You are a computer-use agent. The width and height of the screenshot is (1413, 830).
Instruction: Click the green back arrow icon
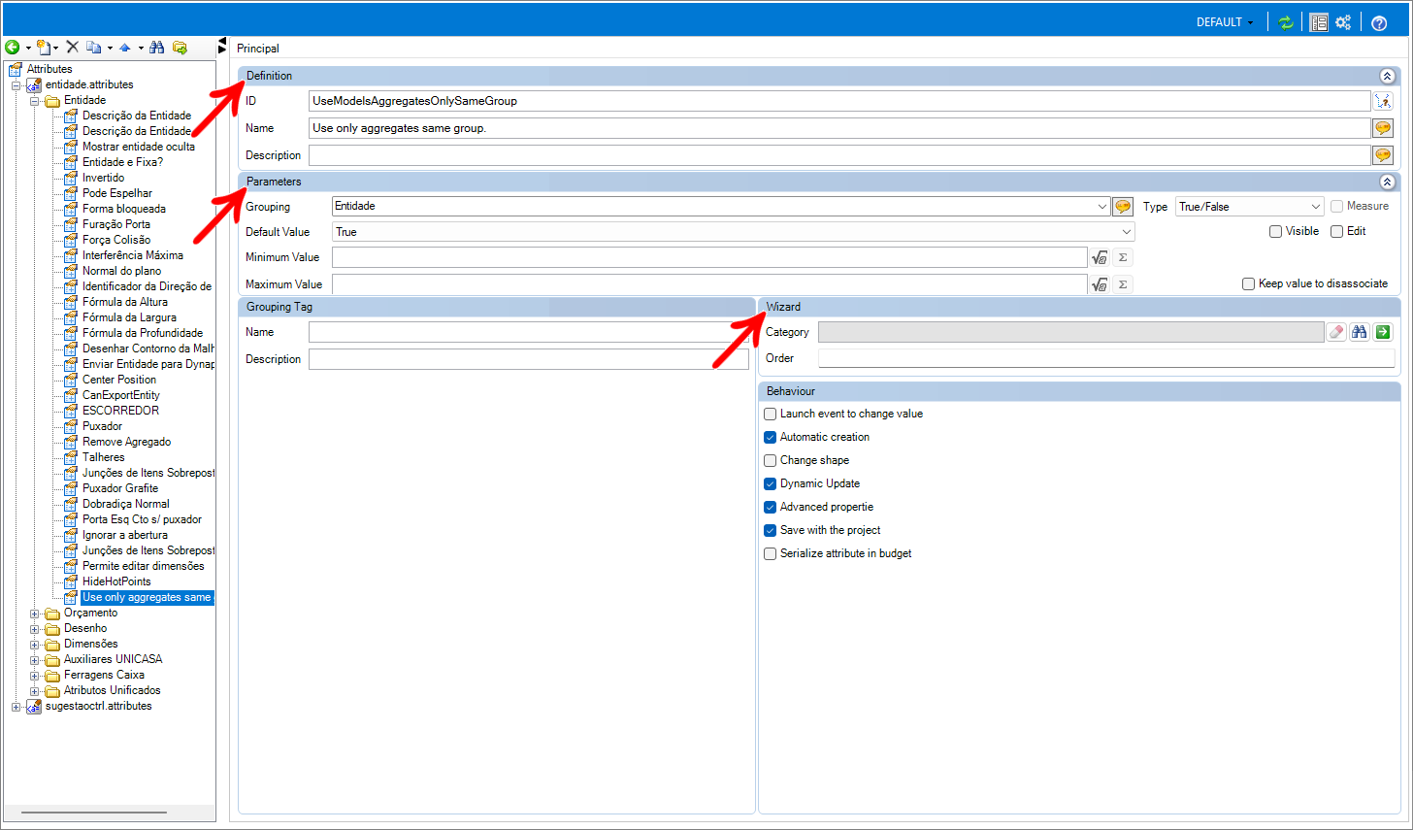click(13, 48)
